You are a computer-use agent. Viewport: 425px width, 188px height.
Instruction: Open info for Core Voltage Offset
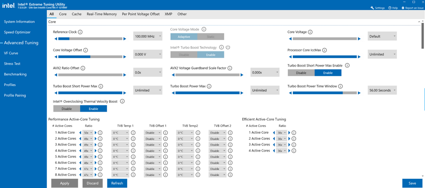(x=86, y=50)
